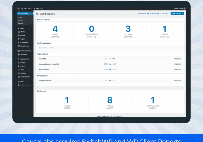Image resolution: width=203 pixels, height=142 pixels.
Task: Click the date in Twenty Seventeen row
Action: coord(177,81)
